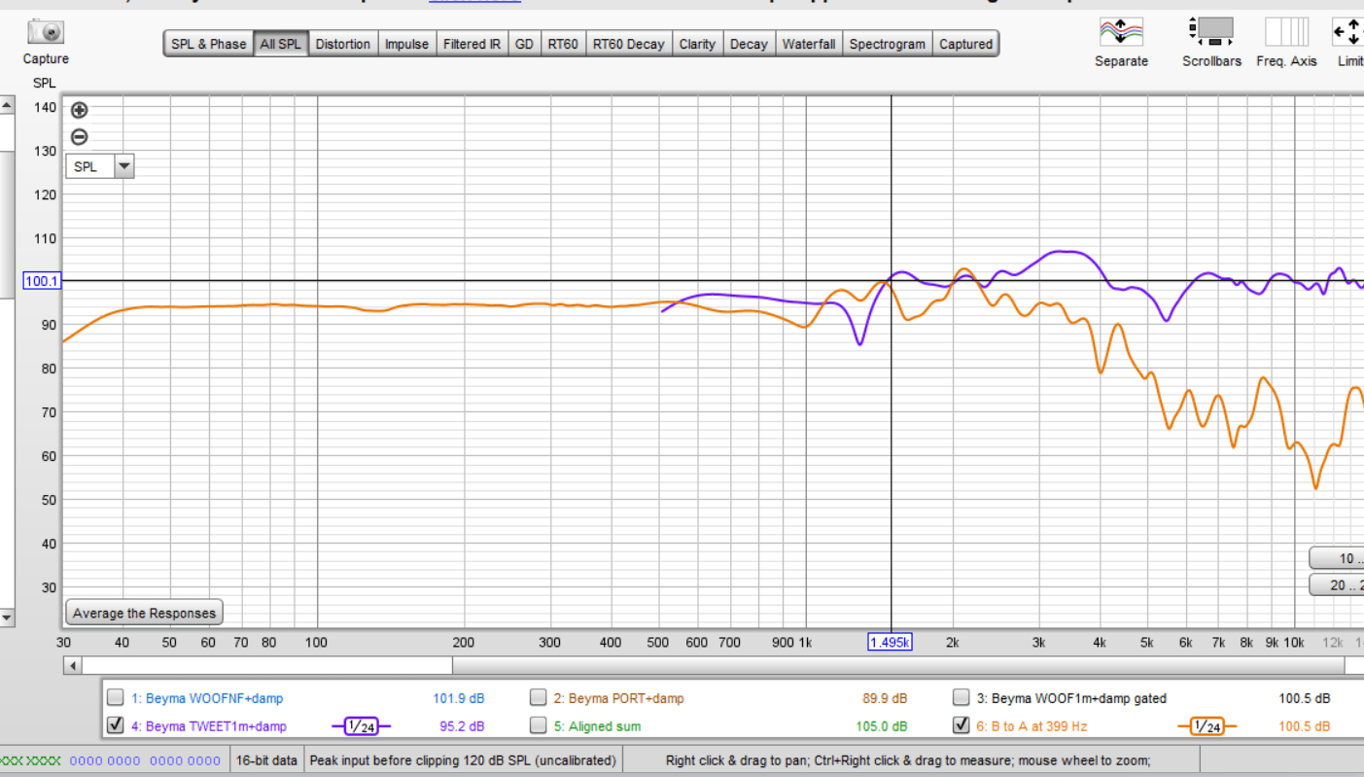Click the 16-bit data status entry
The width and height of the screenshot is (1364, 777).
click(x=265, y=760)
